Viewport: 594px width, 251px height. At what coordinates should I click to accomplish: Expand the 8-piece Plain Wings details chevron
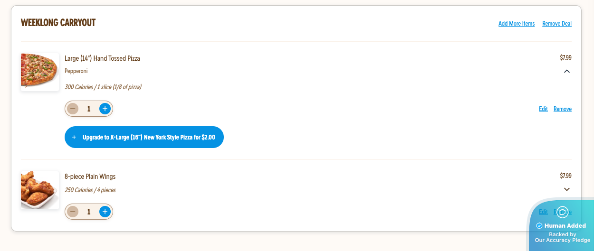click(x=566, y=189)
